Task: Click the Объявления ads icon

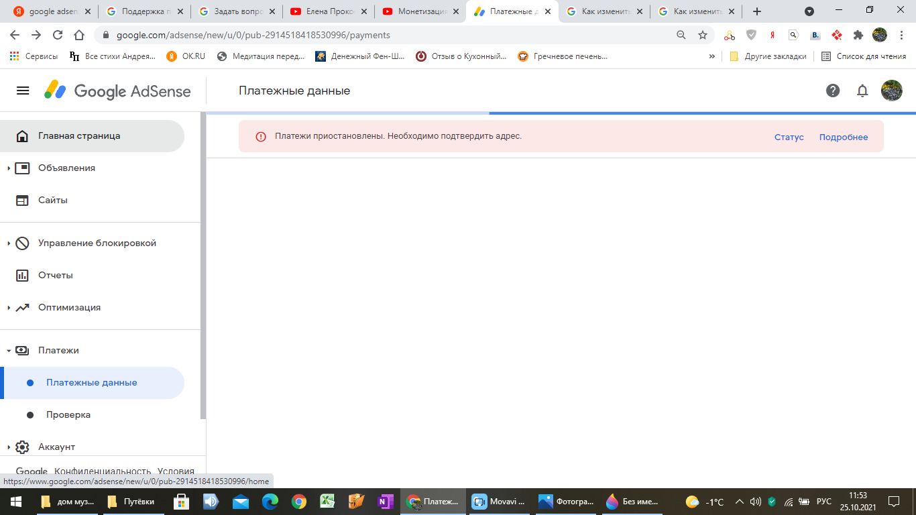Action: point(22,168)
